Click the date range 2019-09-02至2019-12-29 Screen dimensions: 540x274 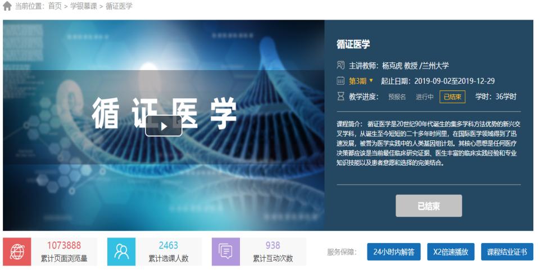454,81
